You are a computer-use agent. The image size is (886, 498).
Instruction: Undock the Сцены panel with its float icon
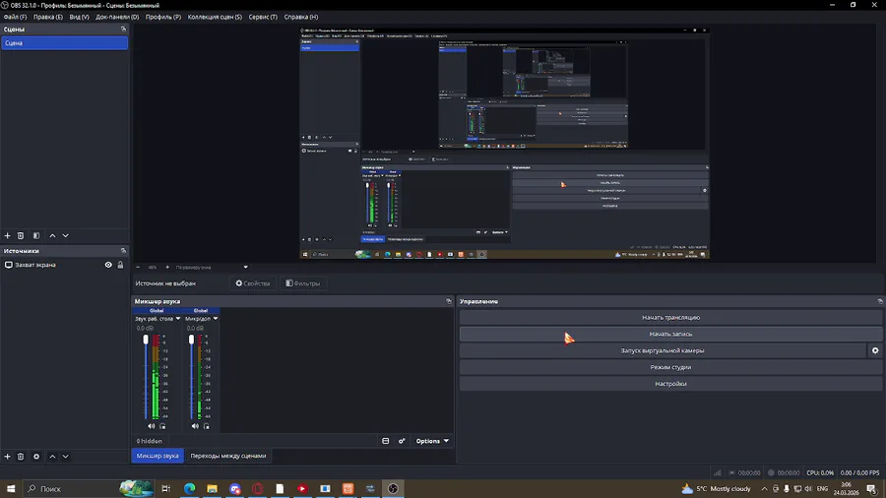coord(123,29)
